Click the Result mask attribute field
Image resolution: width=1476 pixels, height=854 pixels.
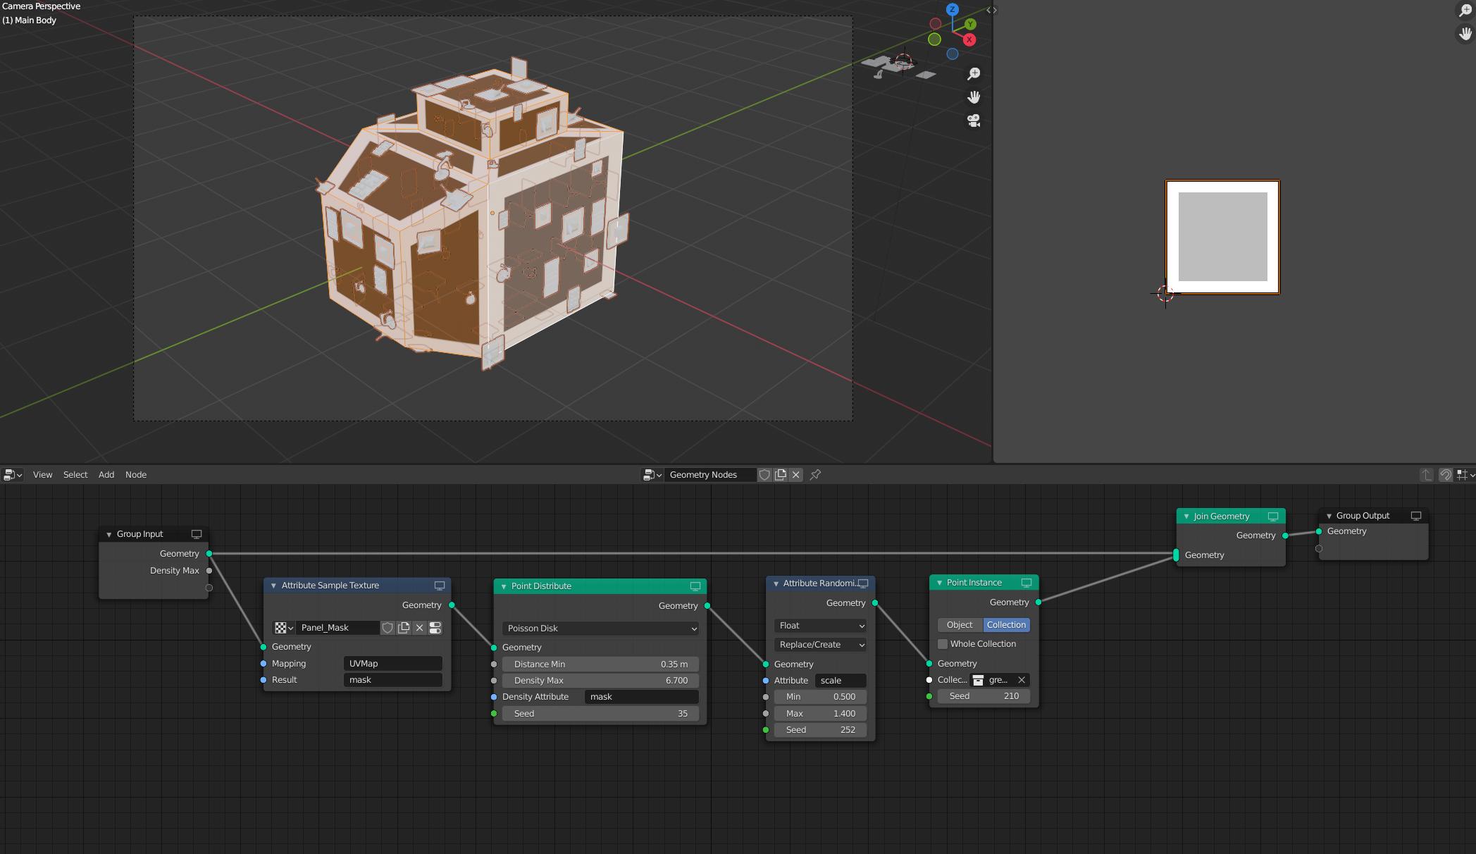coord(393,680)
